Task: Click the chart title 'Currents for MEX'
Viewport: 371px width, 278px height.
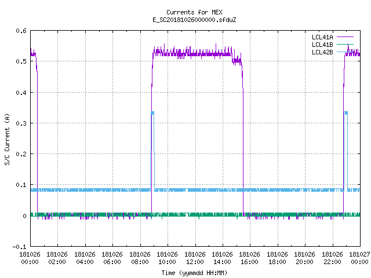Action: [x=194, y=12]
